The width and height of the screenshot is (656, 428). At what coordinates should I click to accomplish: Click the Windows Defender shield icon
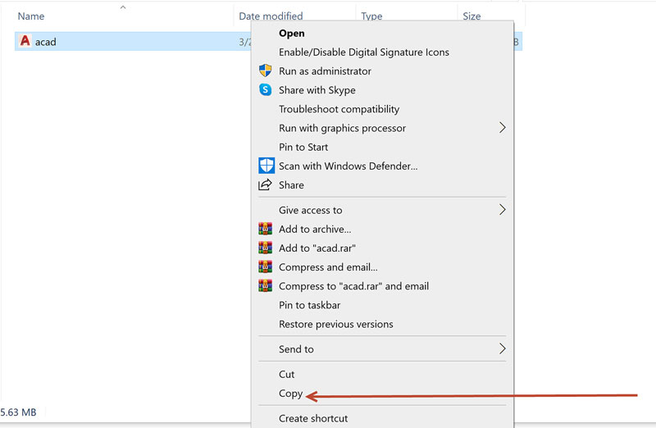click(x=266, y=166)
